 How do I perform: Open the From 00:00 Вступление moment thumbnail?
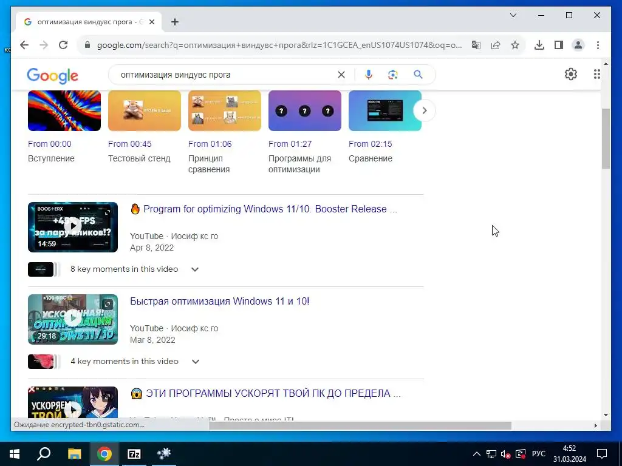(64, 110)
